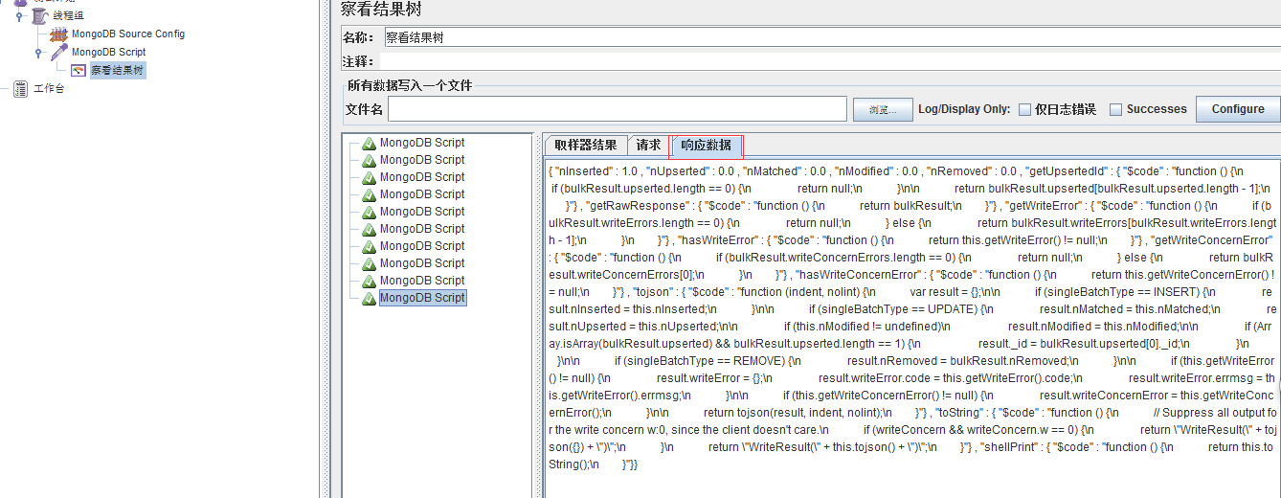Screen dimensions: 1281x498
Task: Select MongoDB Source Config tree node
Action: pos(128,34)
